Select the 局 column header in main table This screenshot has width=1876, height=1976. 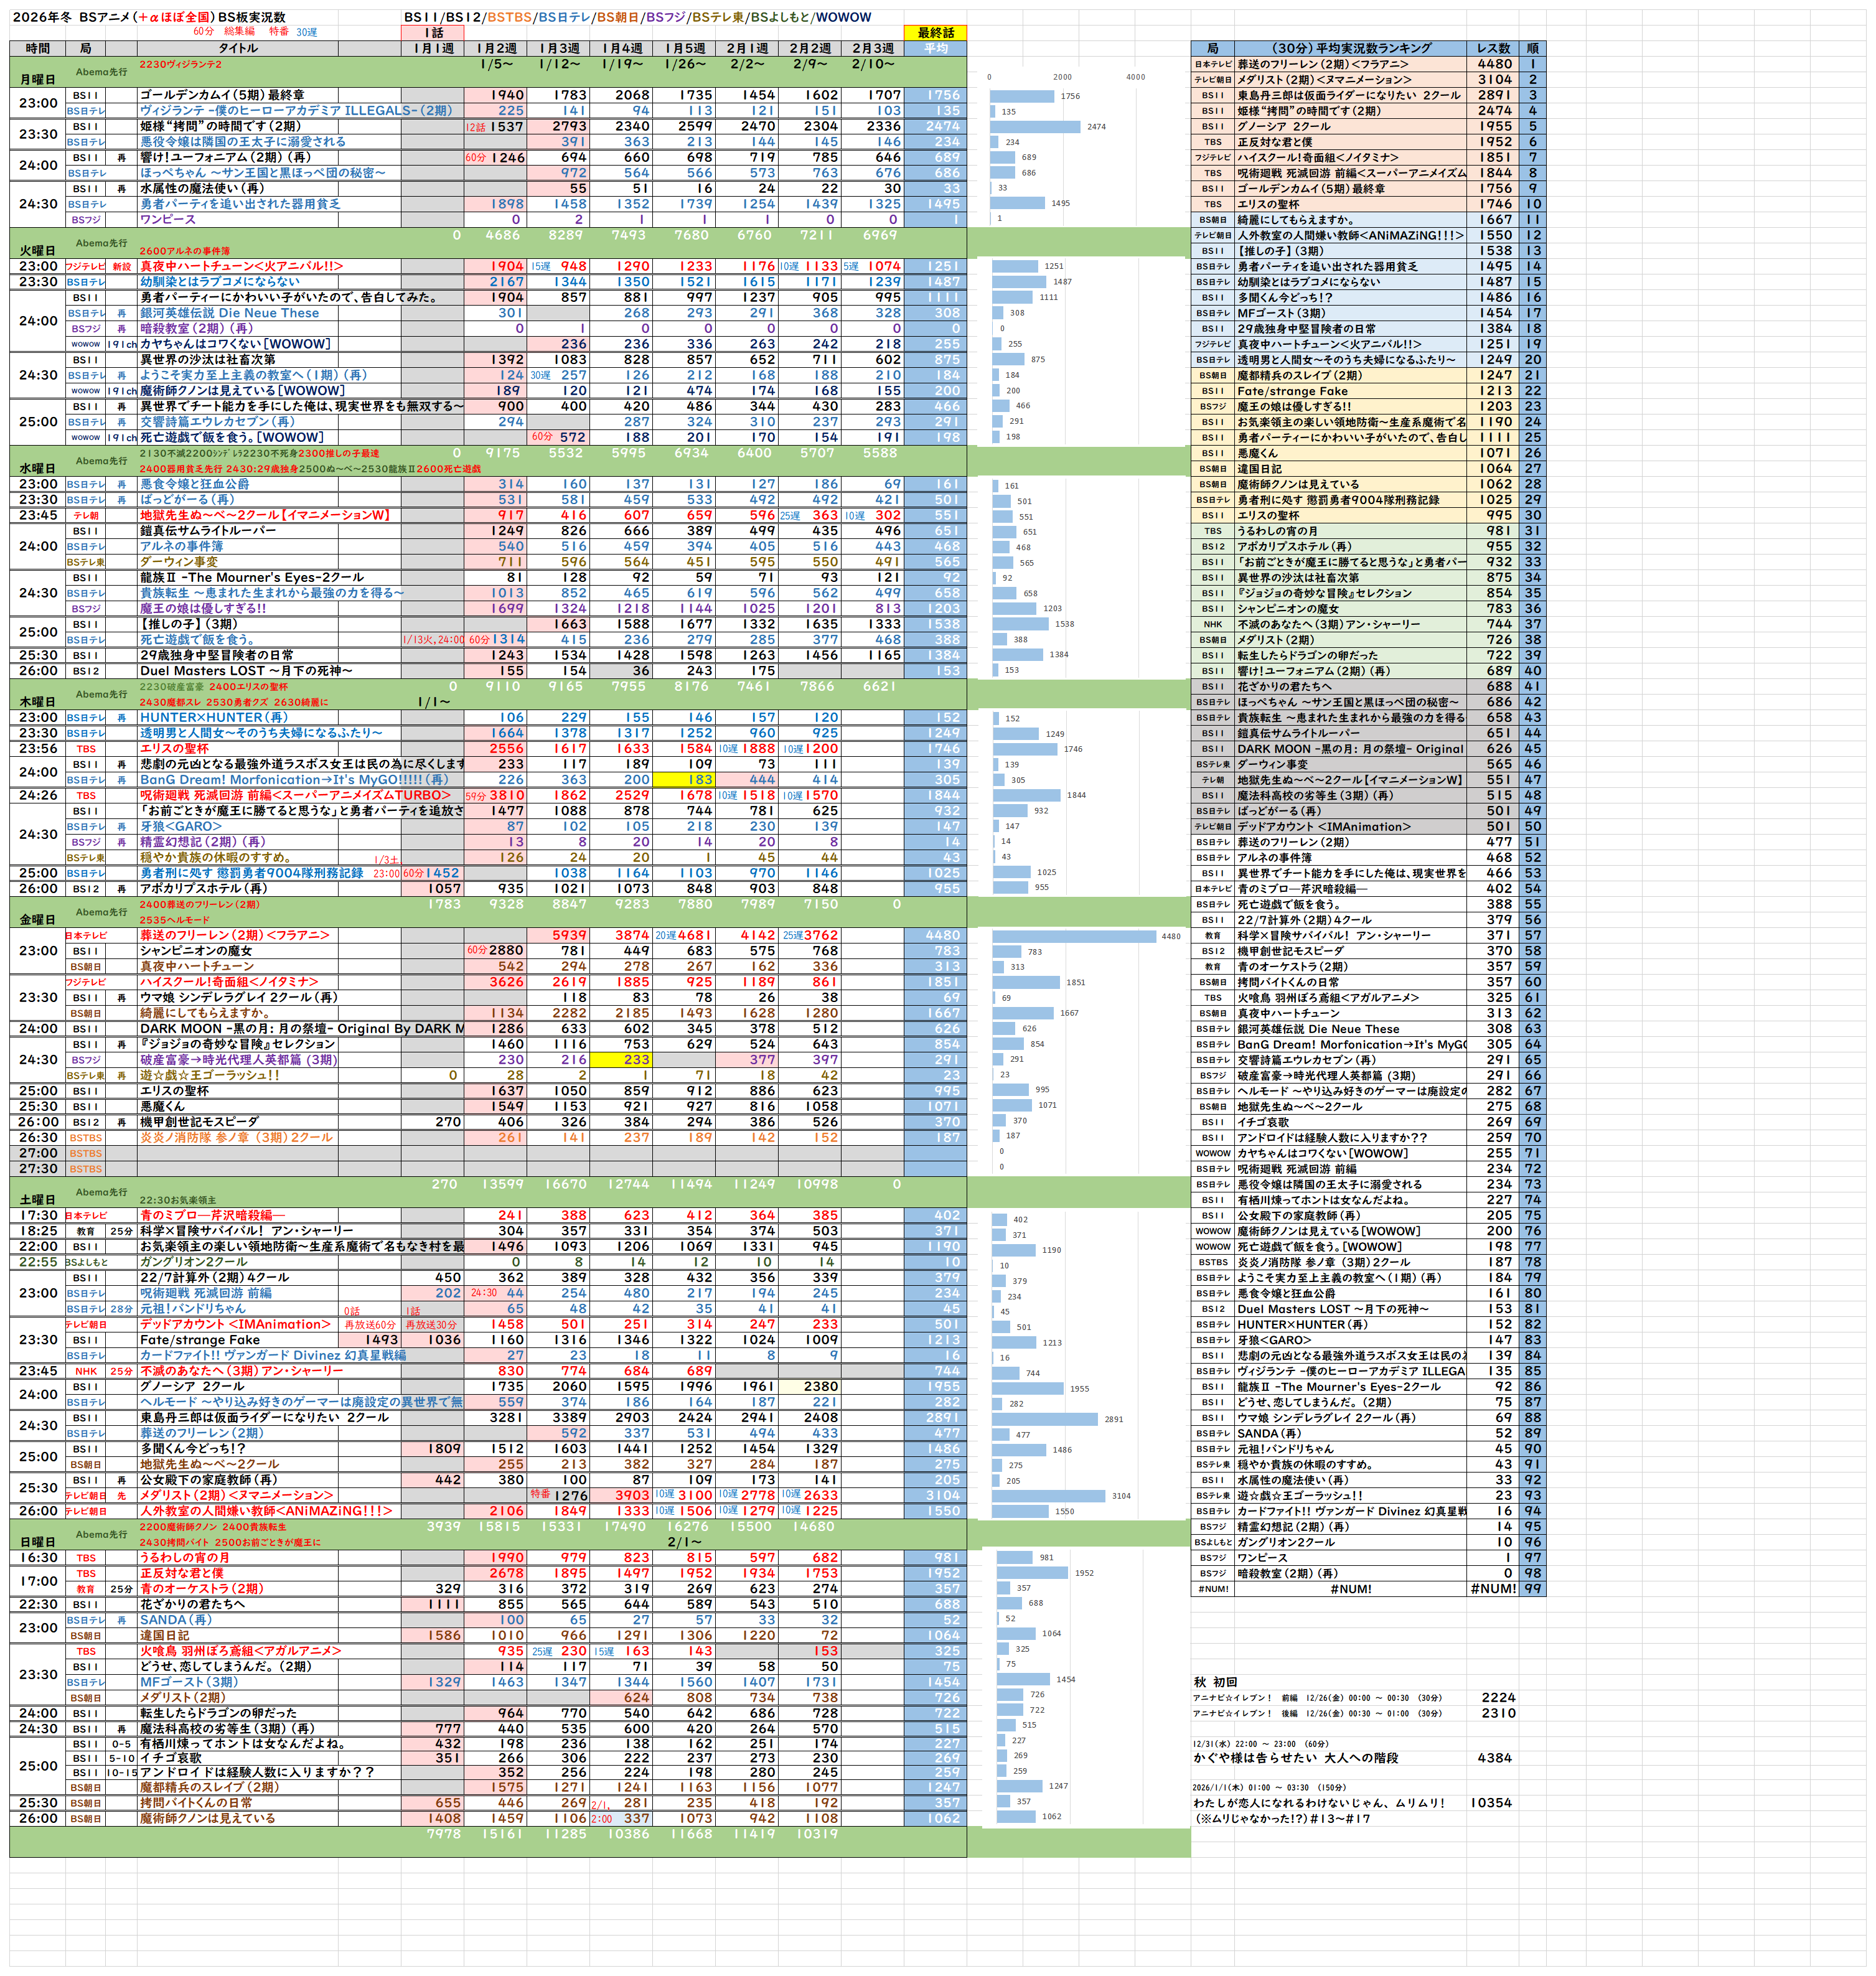point(86,48)
